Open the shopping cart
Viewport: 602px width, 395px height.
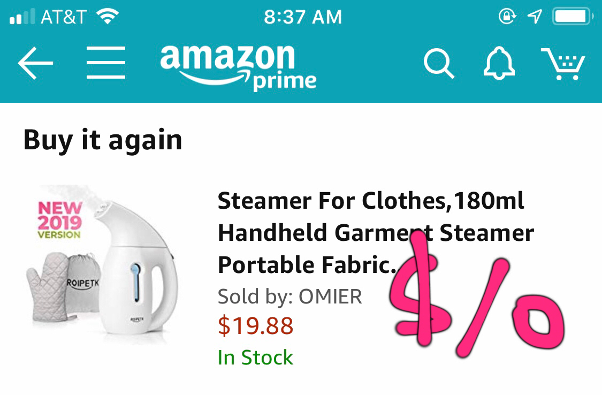pos(563,64)
